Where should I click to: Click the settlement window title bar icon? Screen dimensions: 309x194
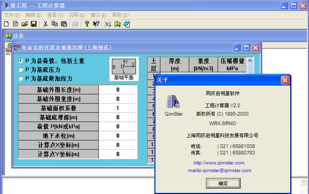click(17, 47)
